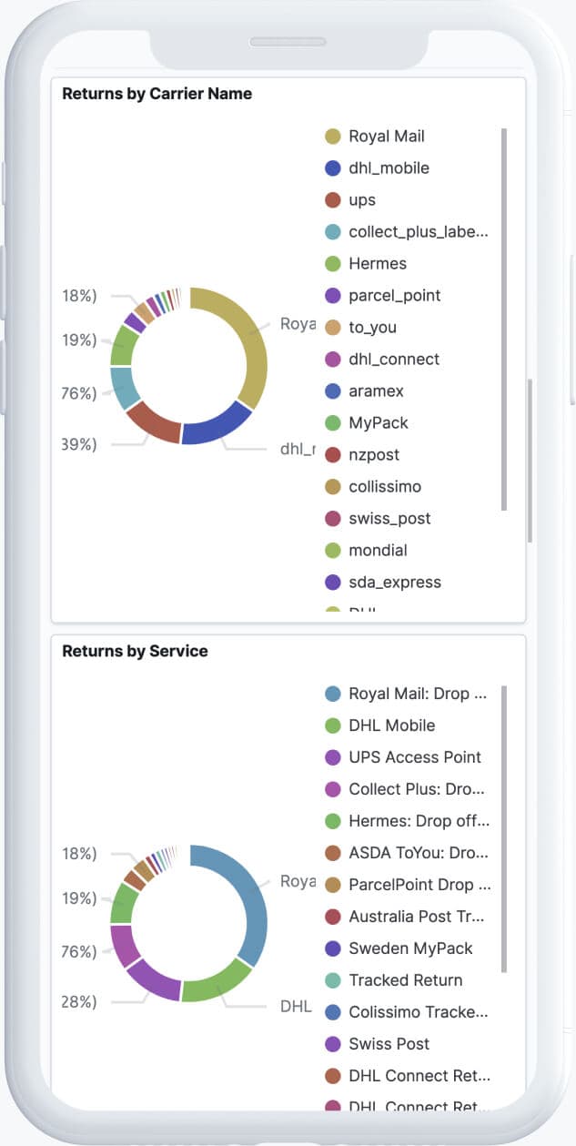576x1146 pixels.
Task: Click the mondial green color swatch
Action: coord(335,550)
